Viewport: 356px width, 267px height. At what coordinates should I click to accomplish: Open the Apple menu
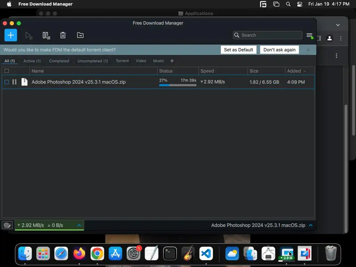pyautogui.click(x=9, y=4)
